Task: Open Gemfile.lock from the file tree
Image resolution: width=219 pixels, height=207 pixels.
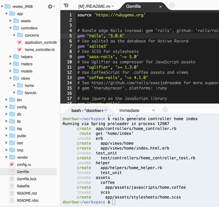Action: coord(27,179)
